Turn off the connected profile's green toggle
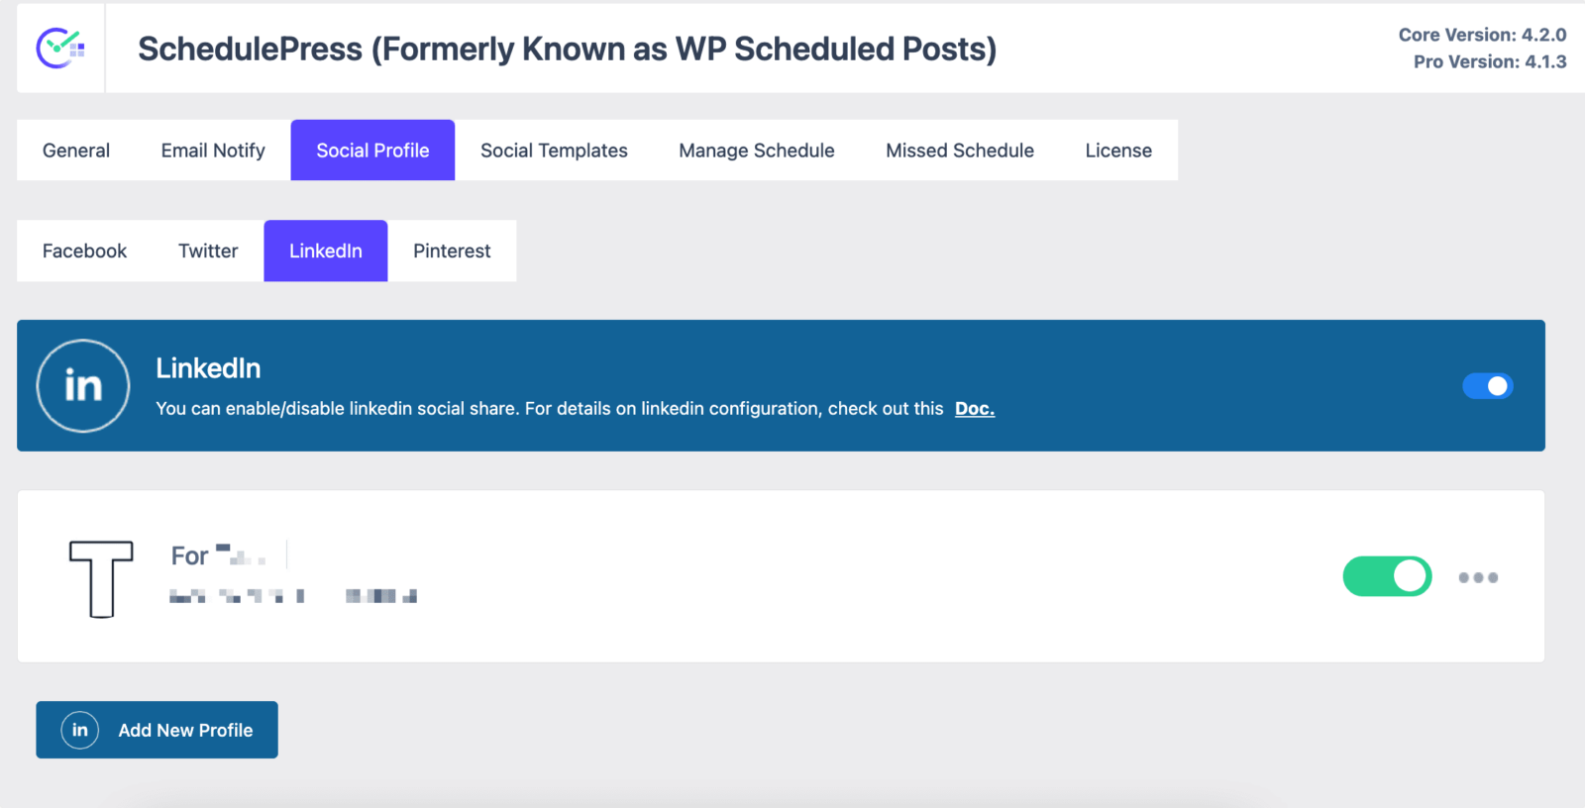This screenshot has height=808, width=1585. 1387,576
